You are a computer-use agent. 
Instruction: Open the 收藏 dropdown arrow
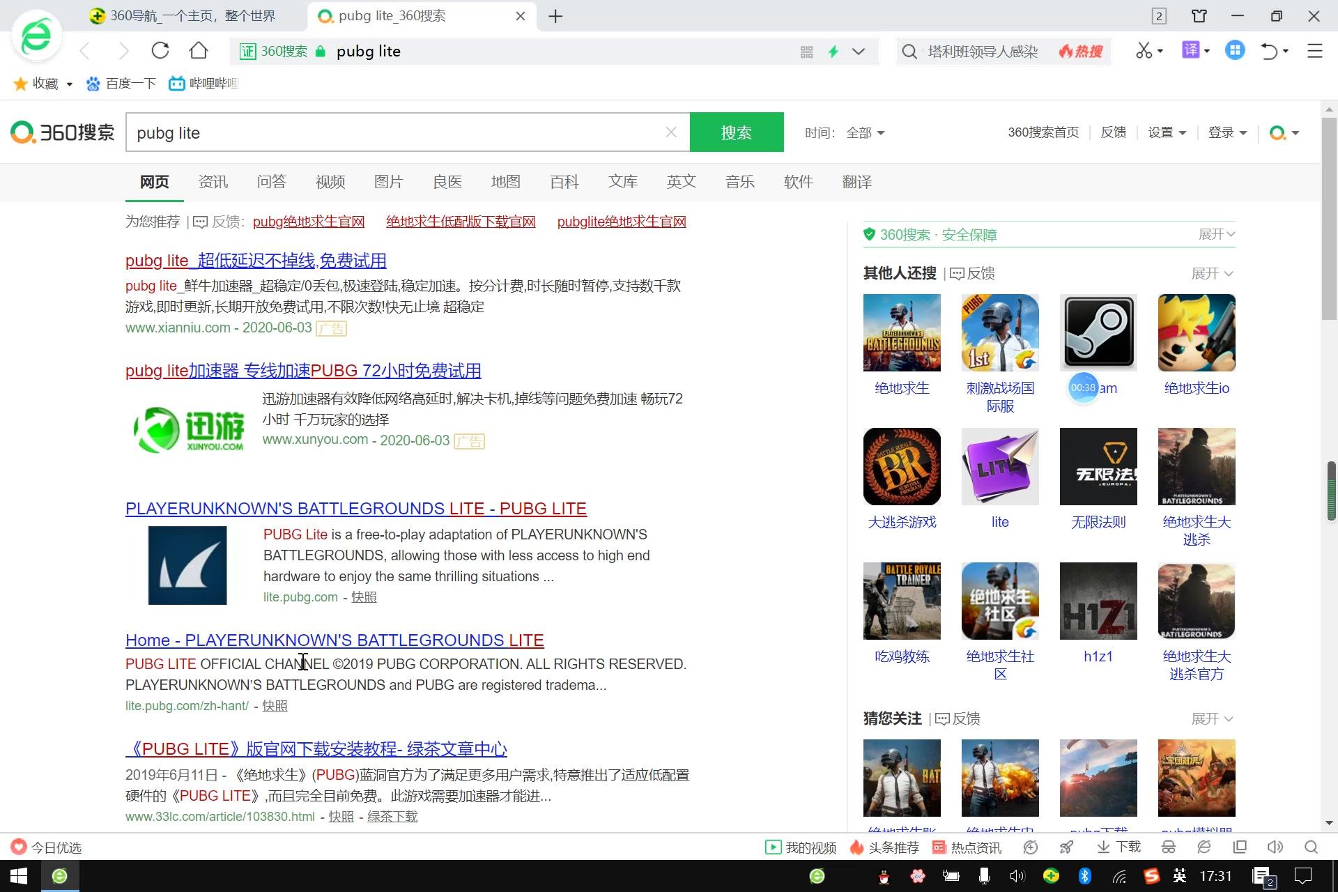(69, 84)
